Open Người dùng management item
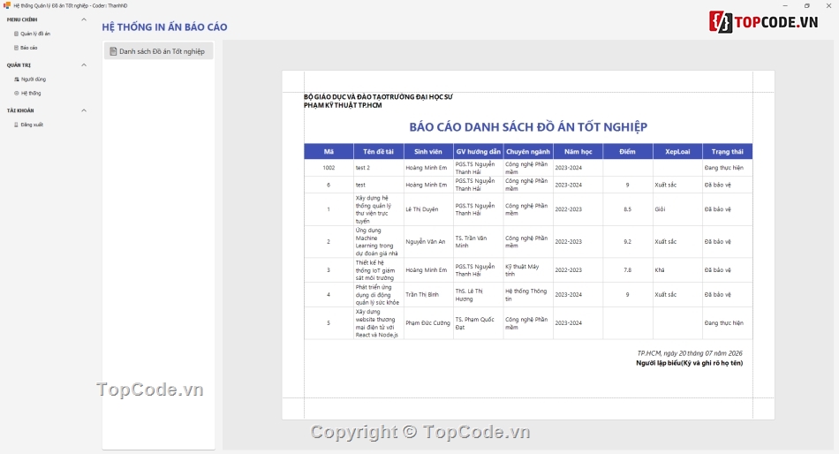 [30, 79]
